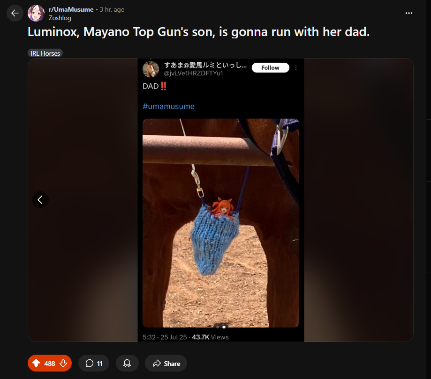Open the tweet's vertical dots menu
The height and width of the screenshot is (379, 431).
296,68
